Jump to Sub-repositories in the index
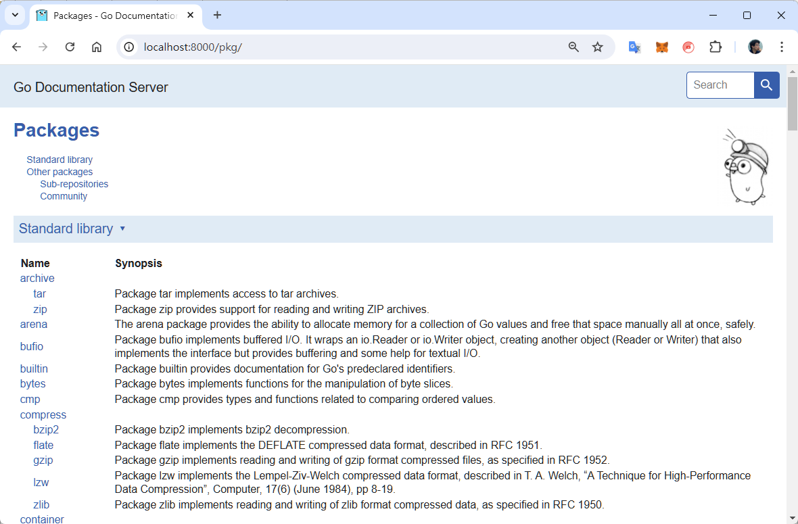This screenshot has height=524, width=798. pyautogui.click(x=74, y=184)
